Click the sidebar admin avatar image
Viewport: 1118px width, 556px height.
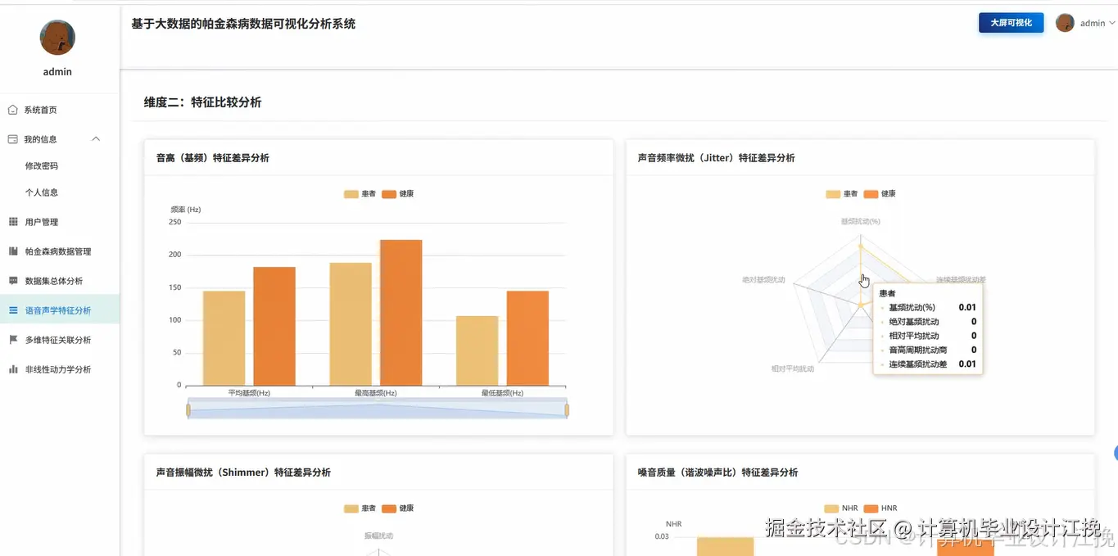coord(57,38)
